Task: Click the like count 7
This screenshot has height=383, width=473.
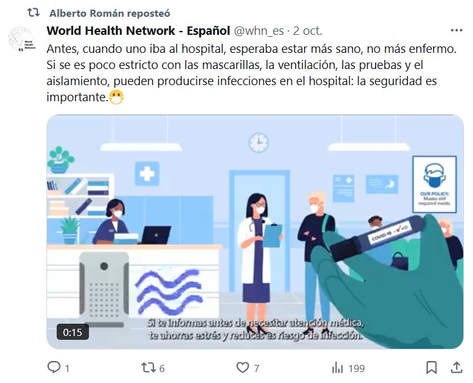Action: [x=256, y=368]
